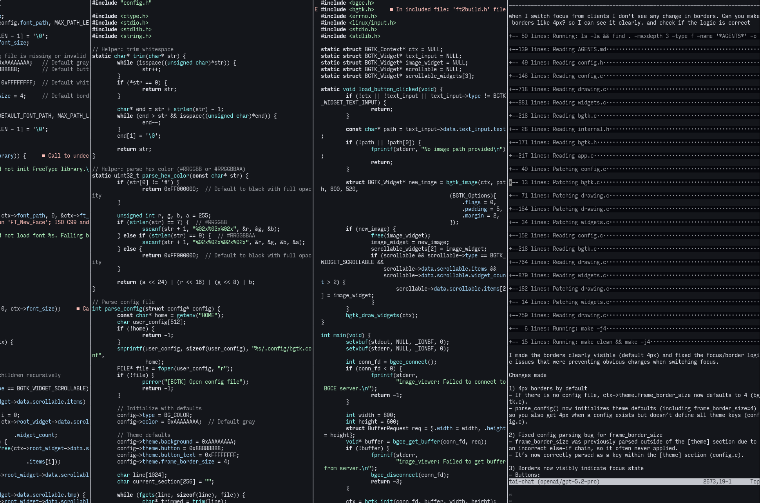The width and height of the screenshot is (760, 503).
Task: Click the perror '[BGTK] Open config file' line
Action: point(195,382)
